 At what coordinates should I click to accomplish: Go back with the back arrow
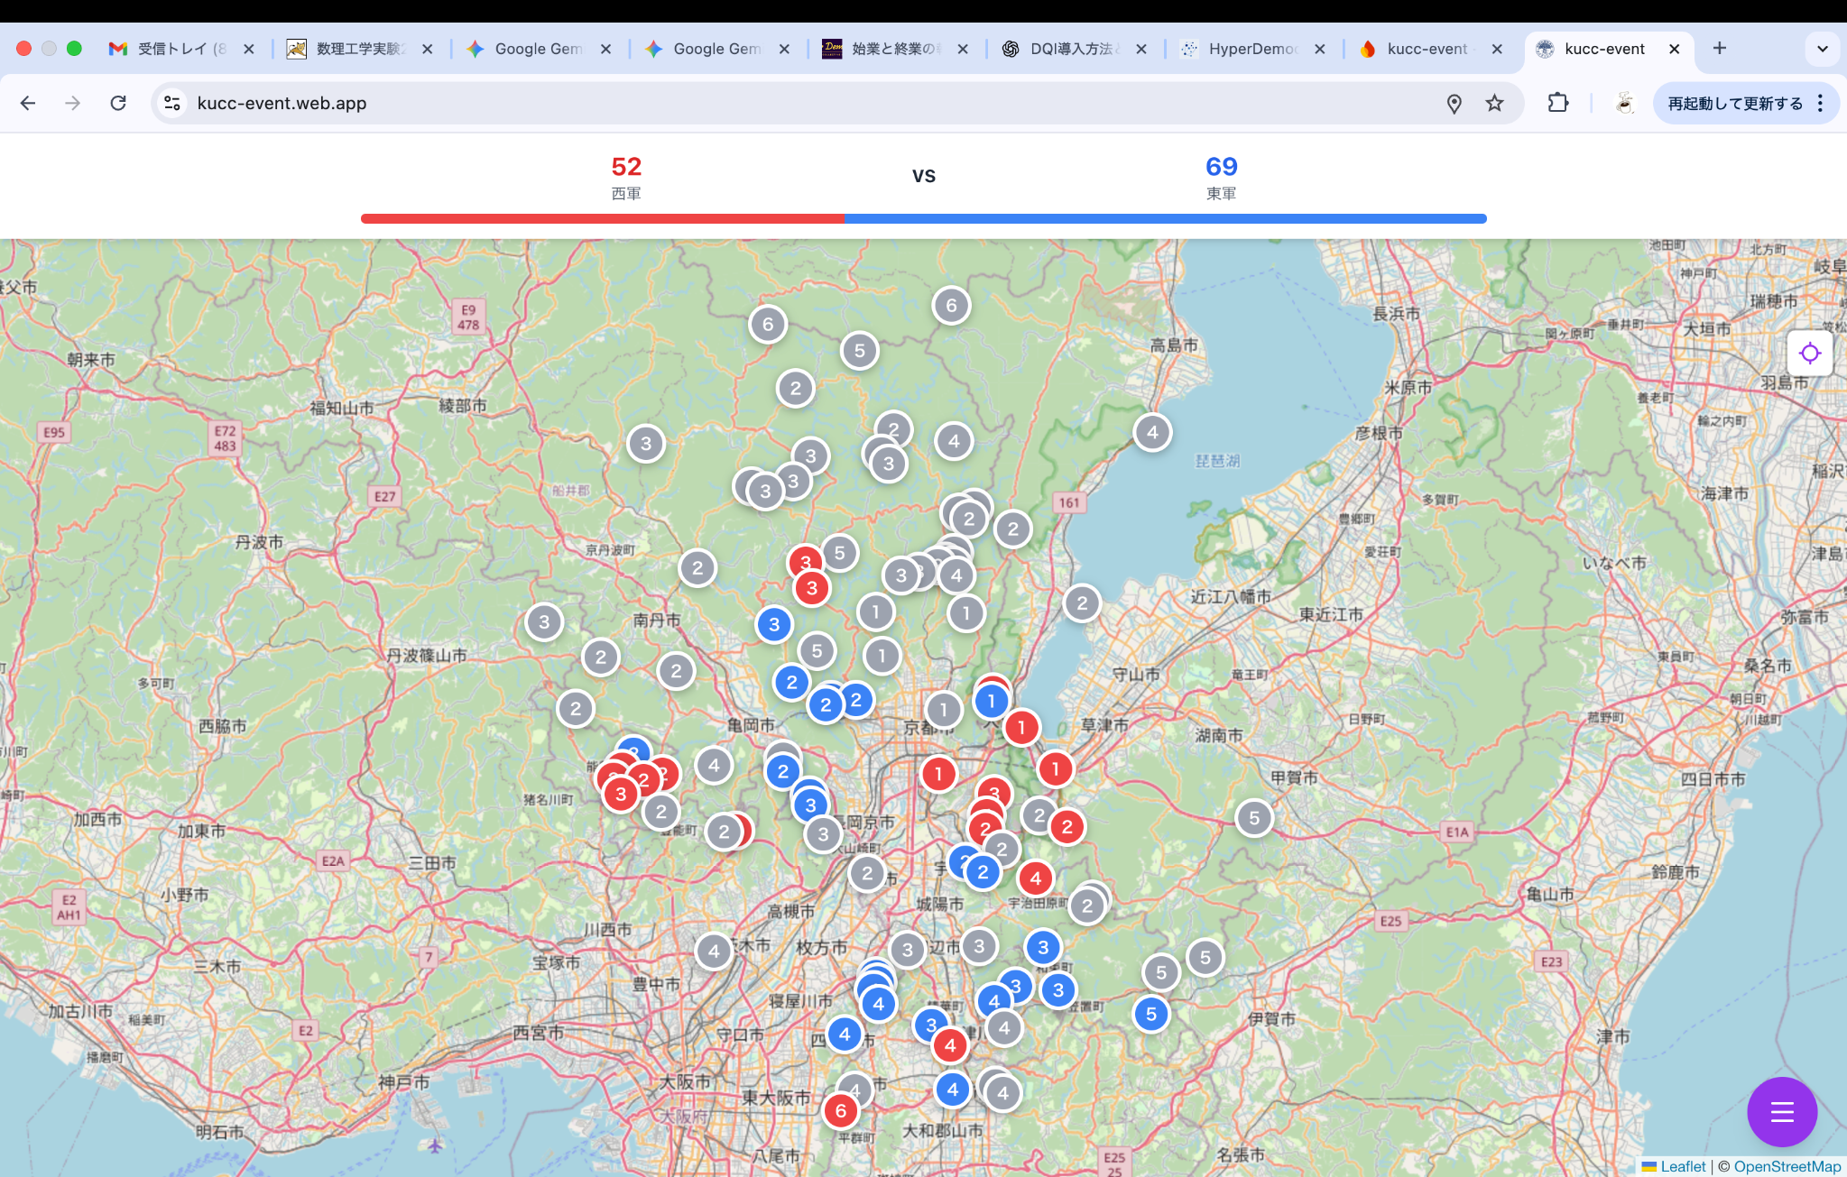(28, 103)
